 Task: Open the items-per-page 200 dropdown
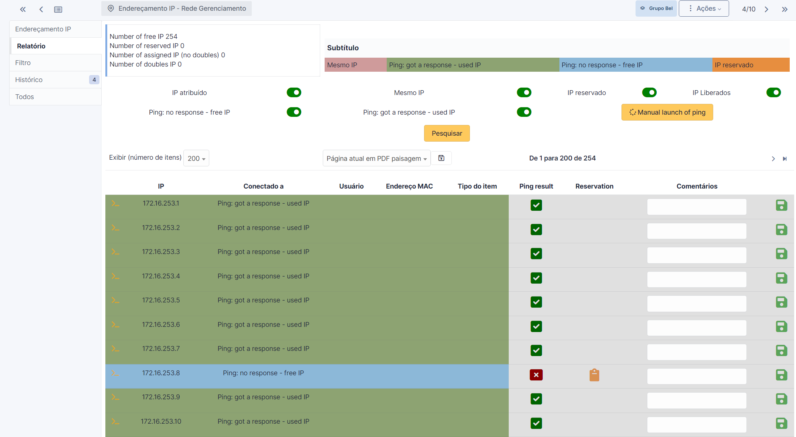tap(196, 158)
